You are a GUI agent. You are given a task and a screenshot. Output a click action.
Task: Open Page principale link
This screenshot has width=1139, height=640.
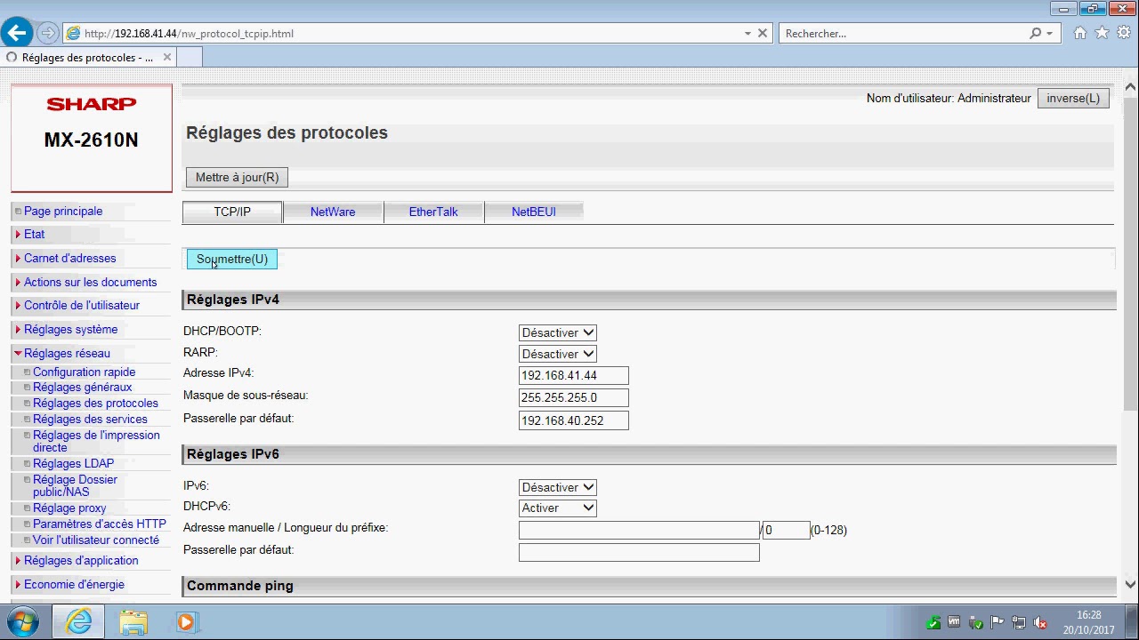63,211
